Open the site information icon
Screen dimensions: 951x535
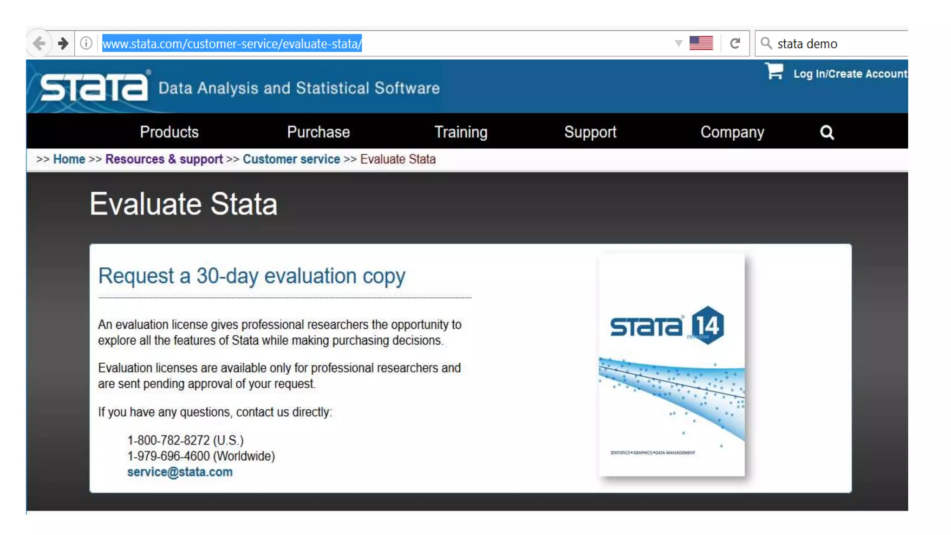pyautogui.click(x=86, y=44)
